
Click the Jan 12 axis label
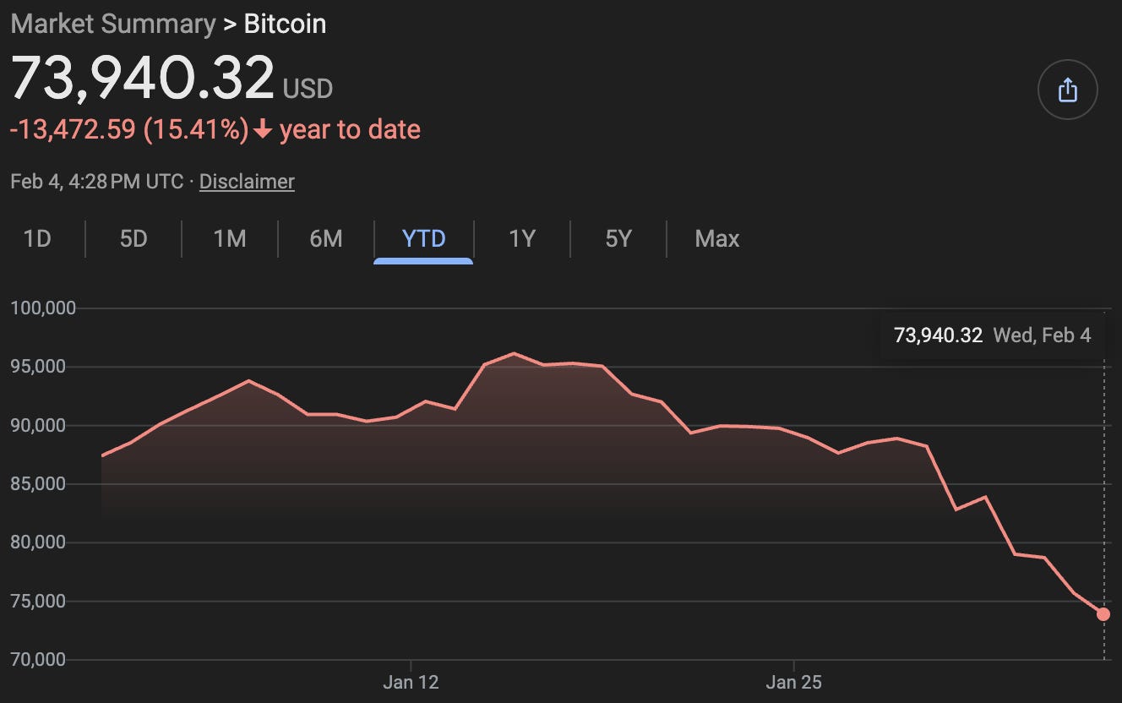click(x=411, y=682)
